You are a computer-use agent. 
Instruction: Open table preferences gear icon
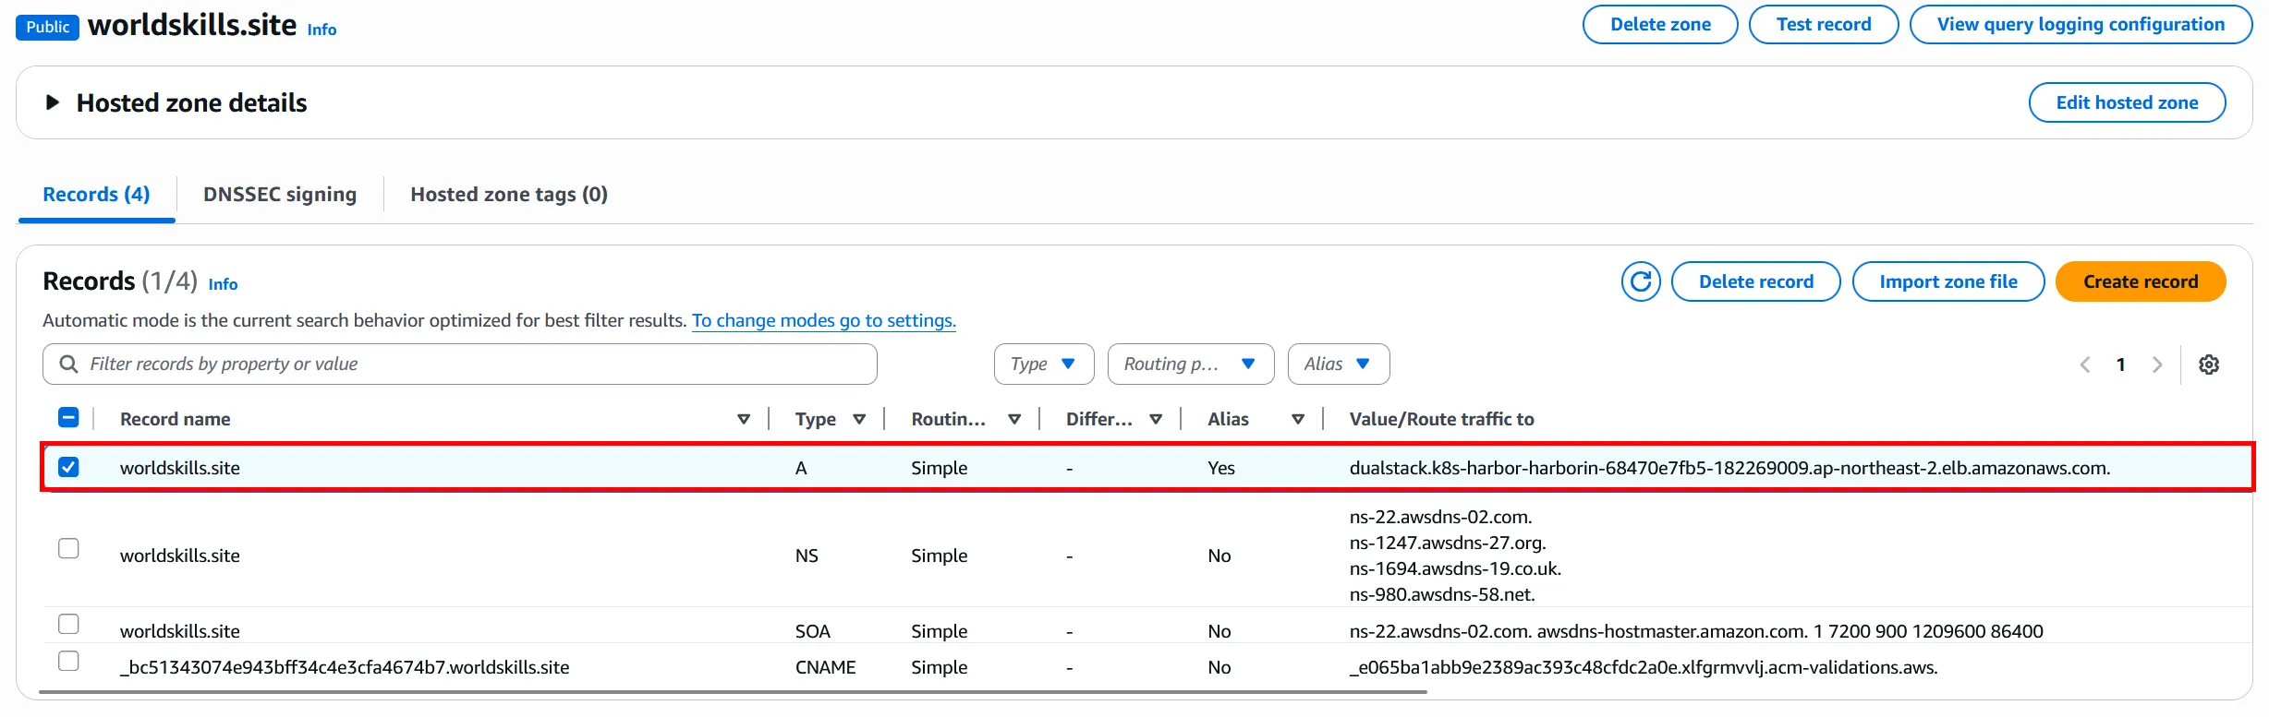click(2209, 364)
